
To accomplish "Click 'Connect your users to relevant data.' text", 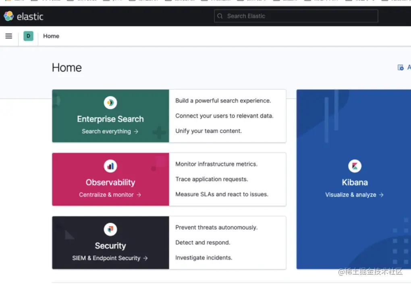I will (x=224, y=116).
